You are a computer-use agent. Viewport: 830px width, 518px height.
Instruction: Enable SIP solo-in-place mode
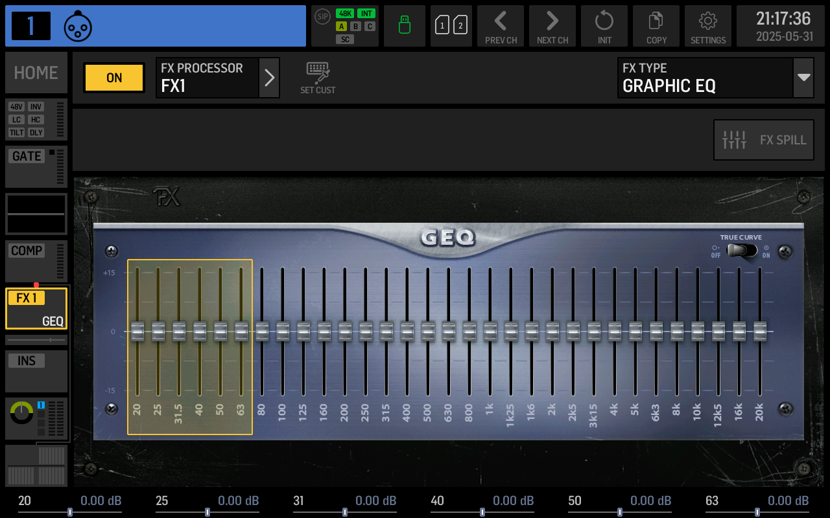pos(322,17)
